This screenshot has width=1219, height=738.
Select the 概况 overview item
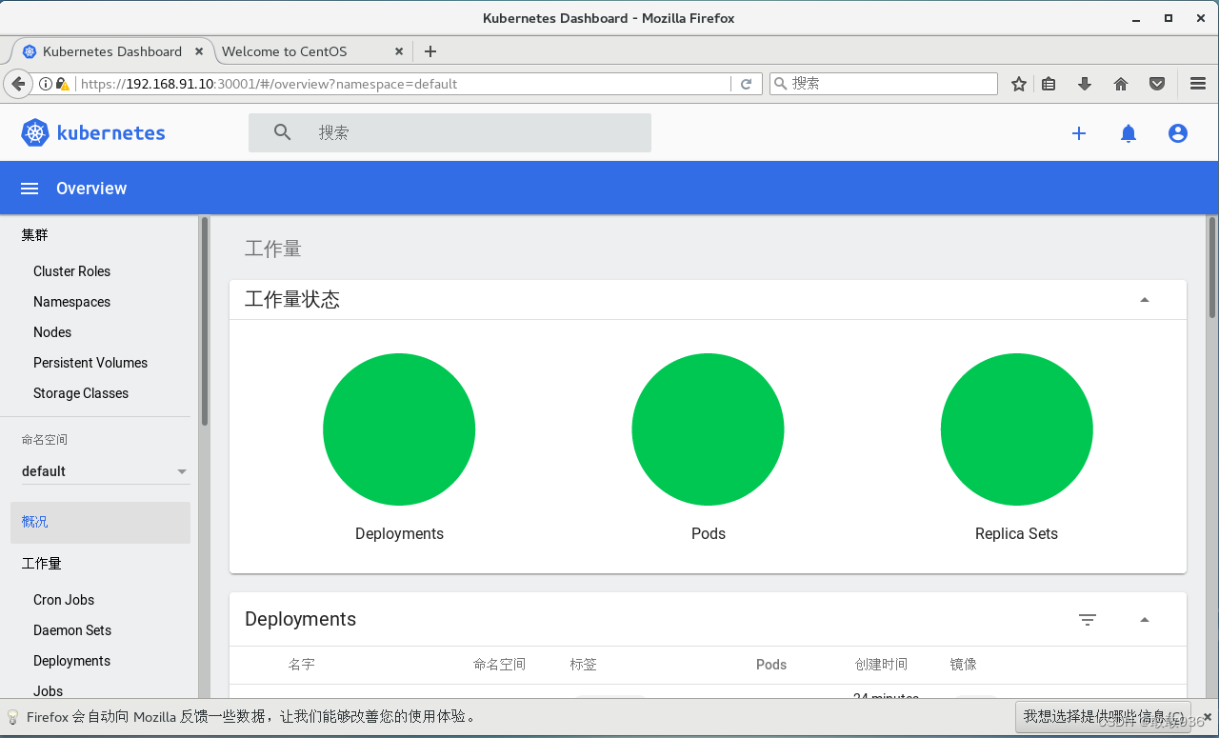tap(100, 522)
